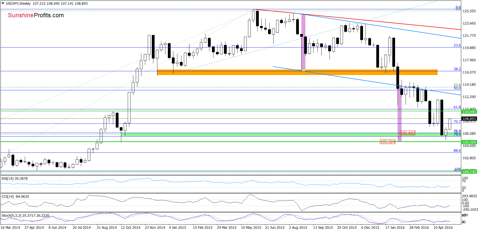Click the 4 Jan 2015 date label
478x231 pixels.
(x=177, y=227)
